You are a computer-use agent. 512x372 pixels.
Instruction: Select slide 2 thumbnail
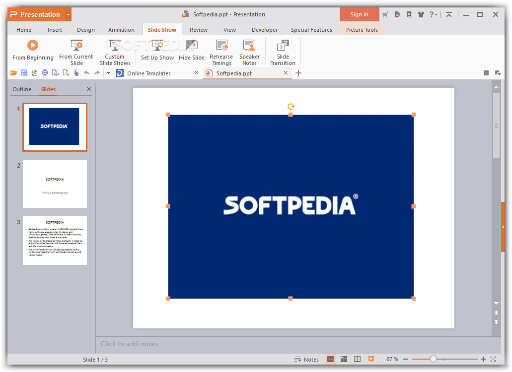55,184
